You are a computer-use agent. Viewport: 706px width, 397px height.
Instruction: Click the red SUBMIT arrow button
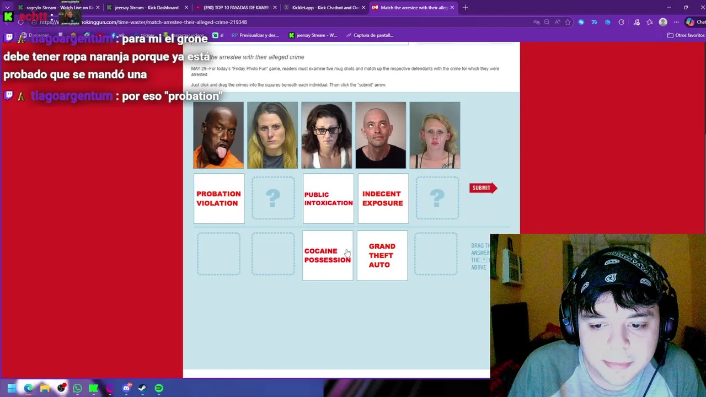pos(483,188)
